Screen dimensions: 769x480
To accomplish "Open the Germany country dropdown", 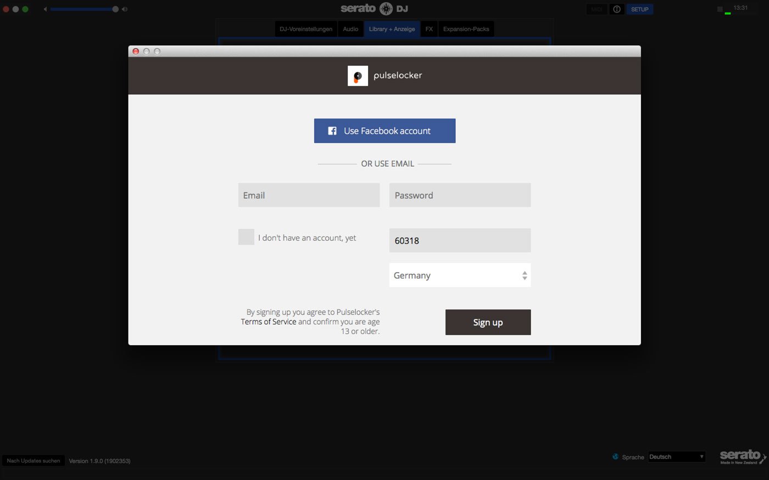I will [460, 275].
